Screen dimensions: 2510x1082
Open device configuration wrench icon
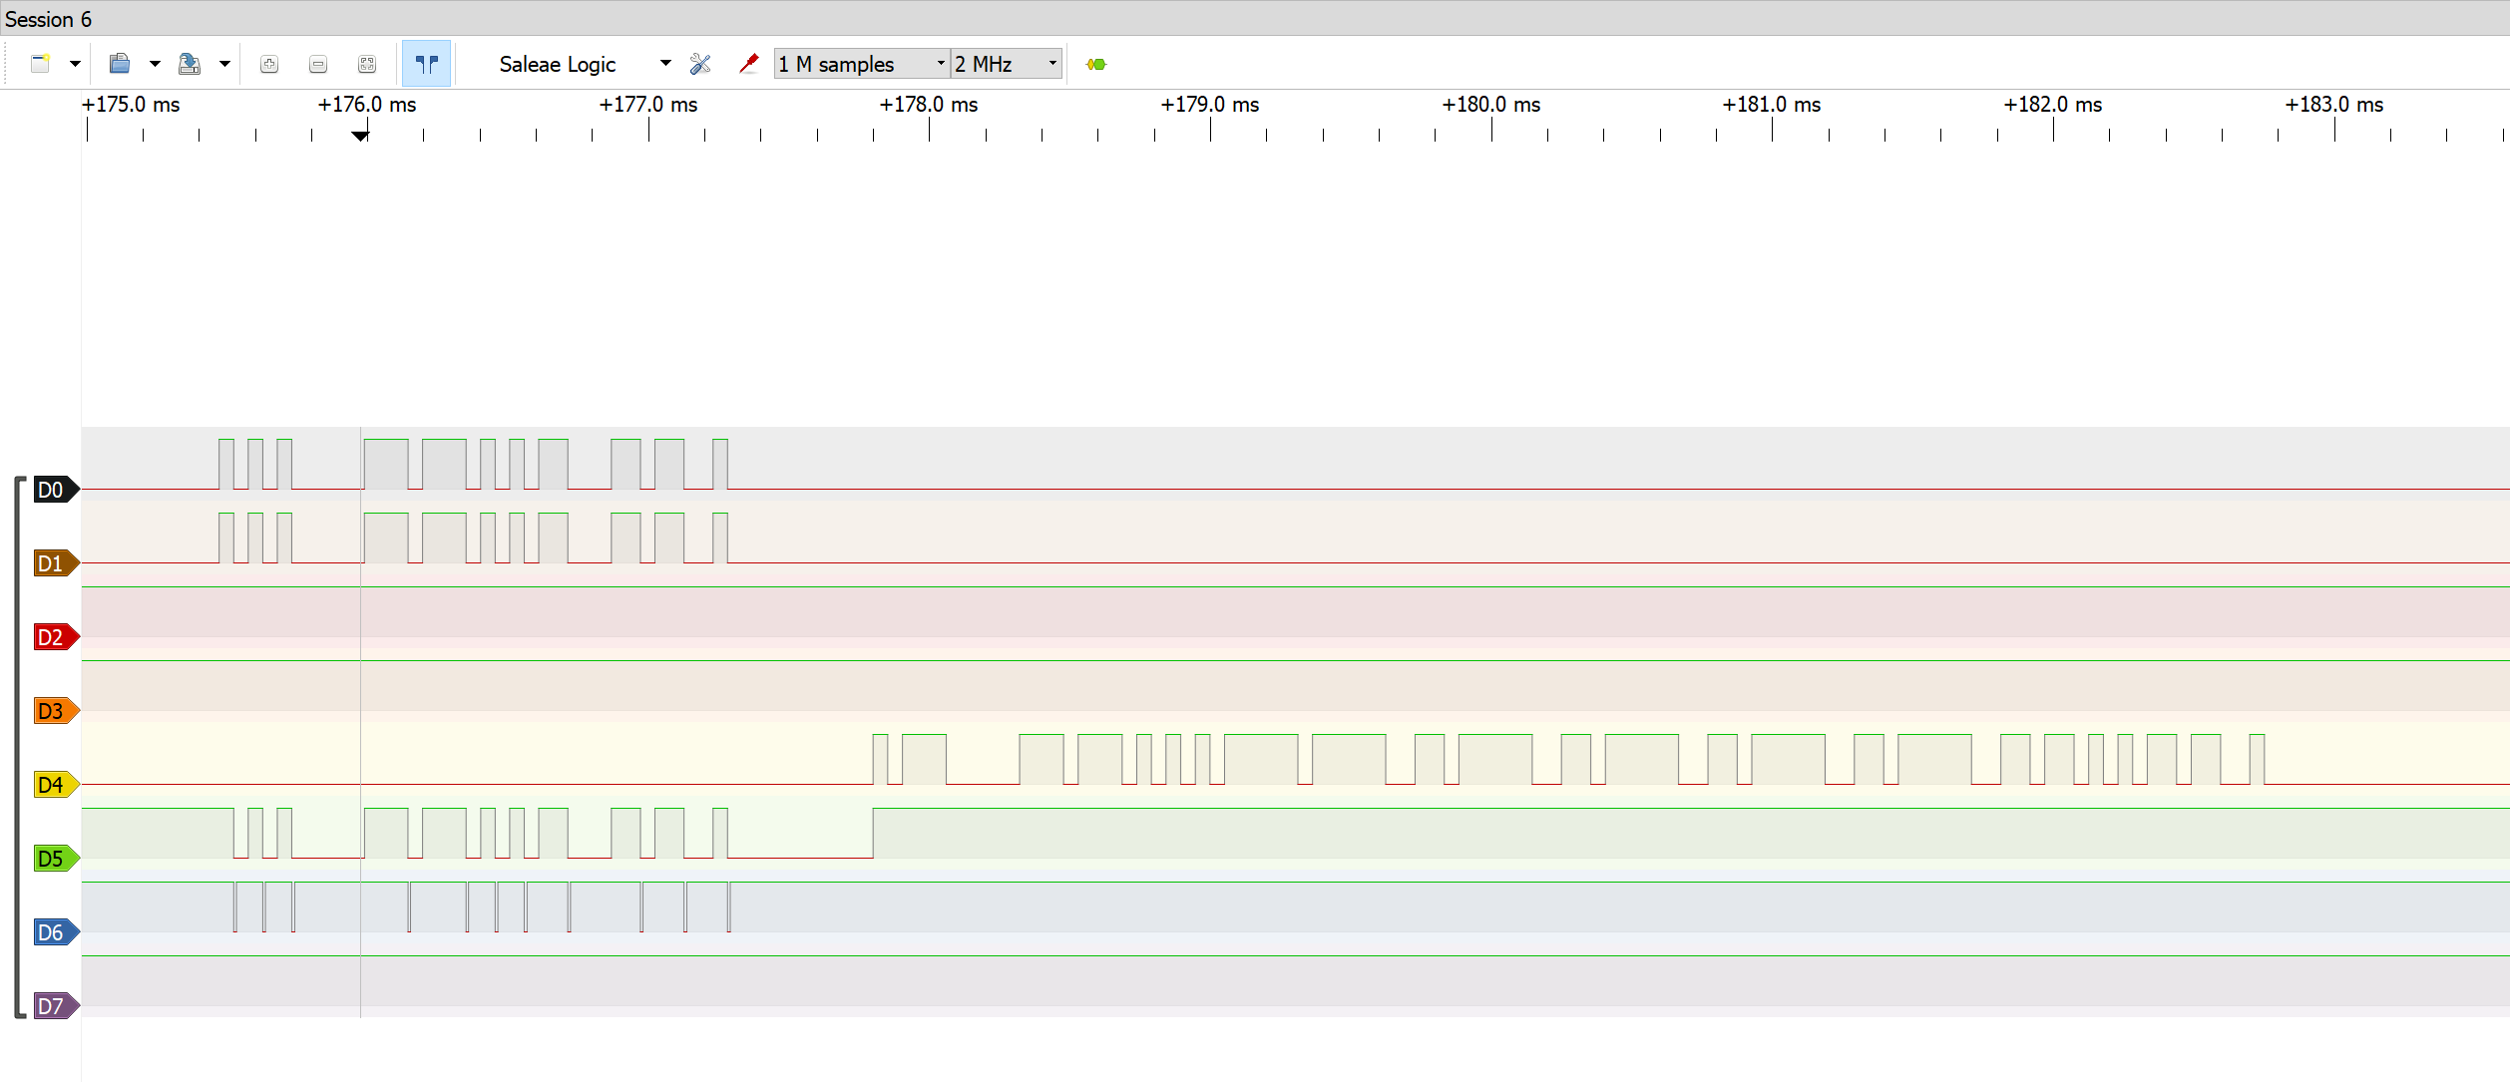pos(700,64)
